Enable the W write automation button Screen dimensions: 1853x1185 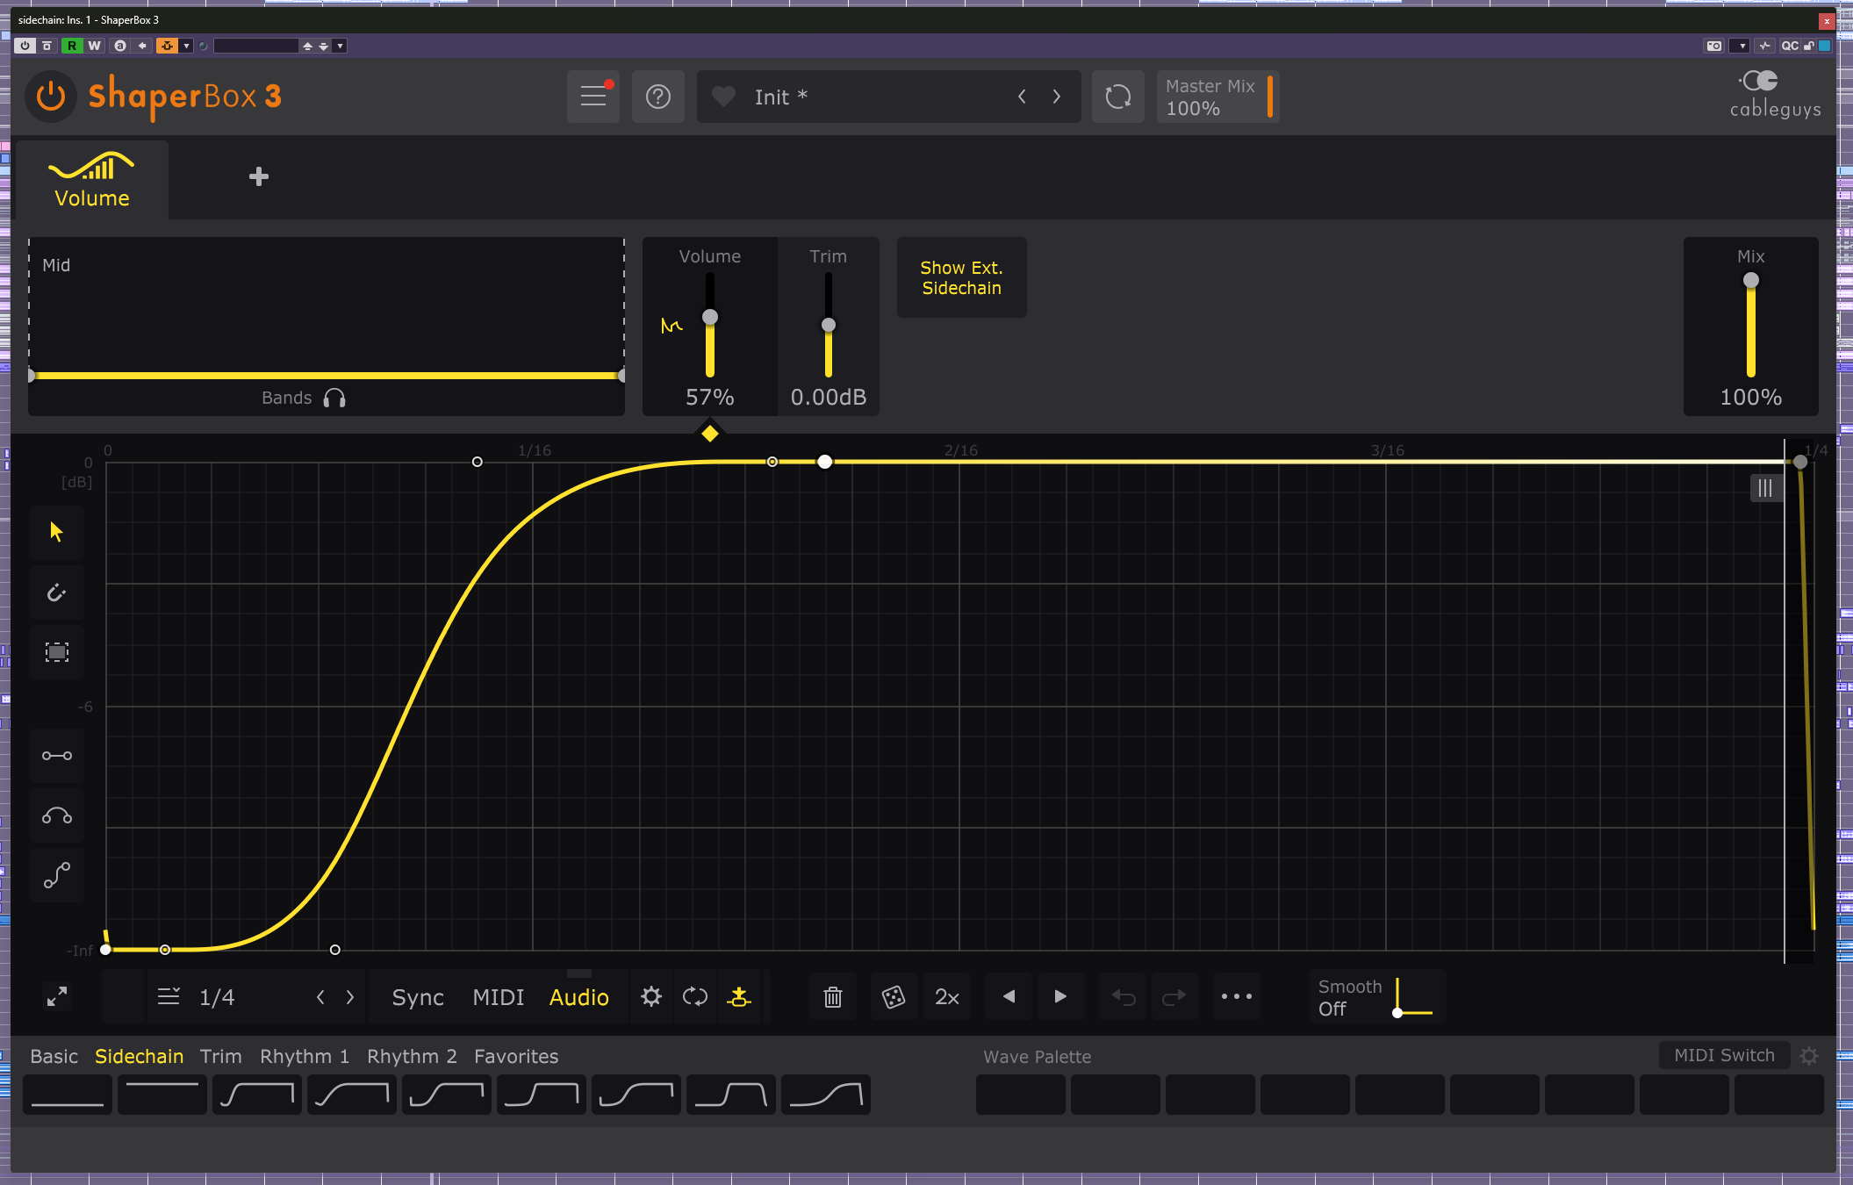click(94, 46)
